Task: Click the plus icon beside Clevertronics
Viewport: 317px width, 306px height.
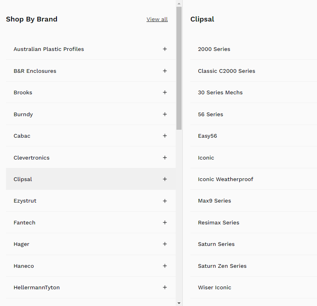Action: coord(165,158)
